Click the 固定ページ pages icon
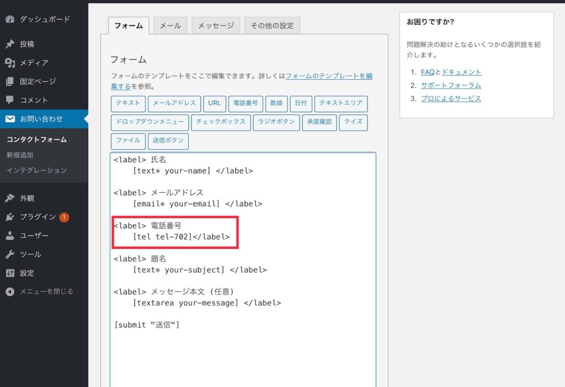The image size is (565, 387). click(x=10, y=81)
